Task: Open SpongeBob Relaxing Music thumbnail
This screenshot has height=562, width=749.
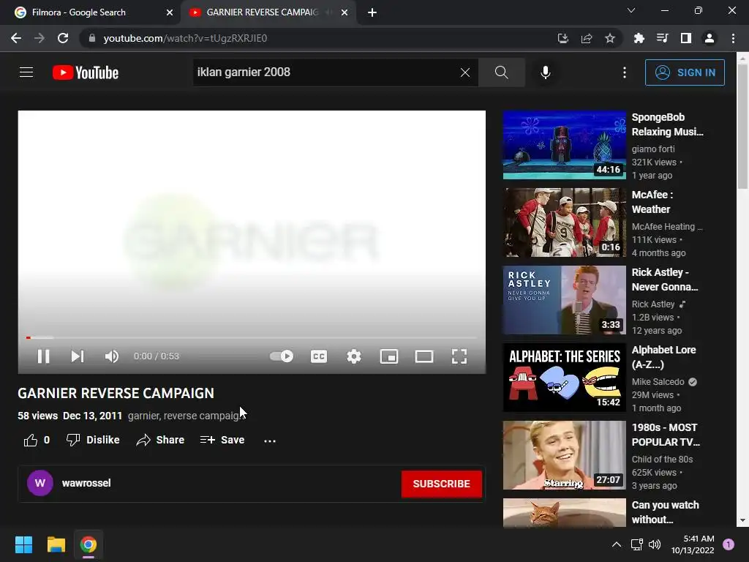Action: point(564,145)
